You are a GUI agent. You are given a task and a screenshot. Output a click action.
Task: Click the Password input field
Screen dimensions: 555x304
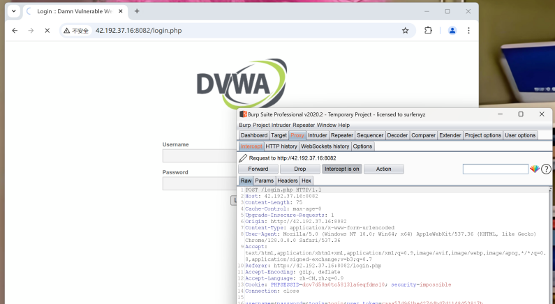199,183
